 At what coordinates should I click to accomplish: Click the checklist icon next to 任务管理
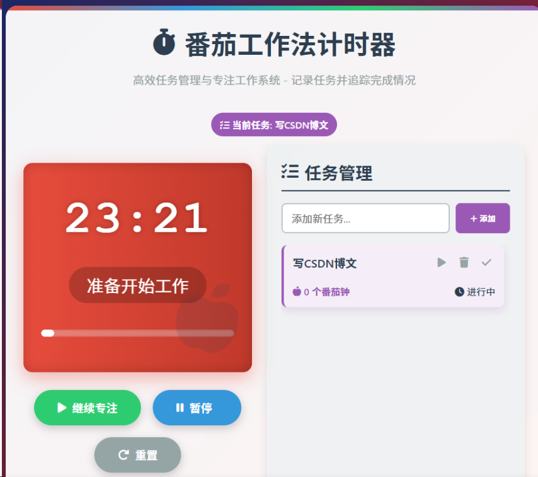pos(290,171)
